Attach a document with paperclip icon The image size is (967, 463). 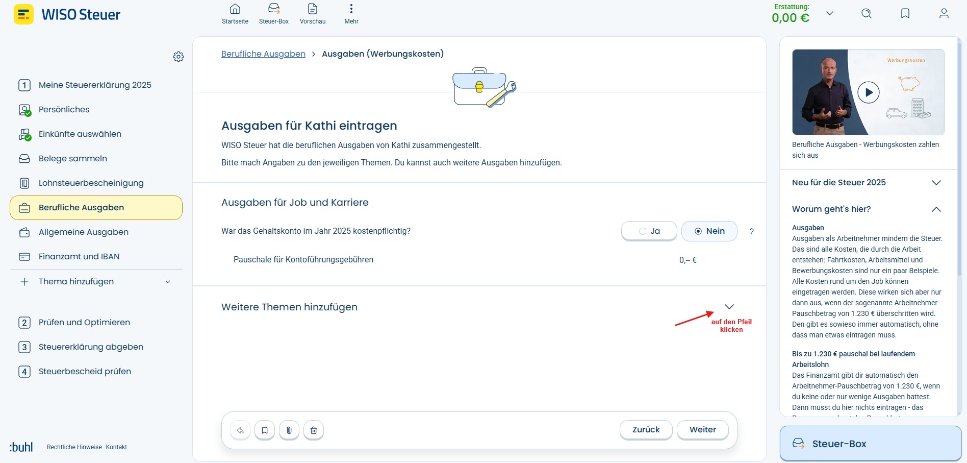tap(289, 430)
